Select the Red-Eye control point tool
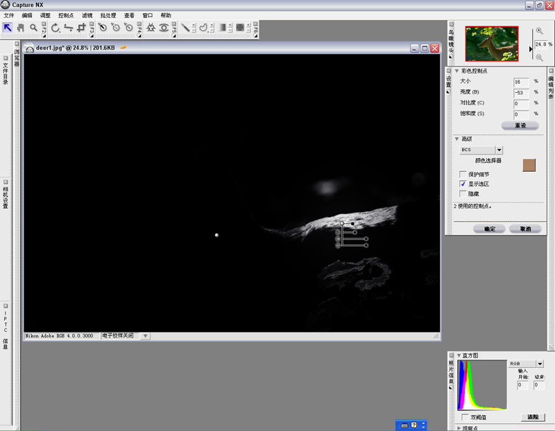Screen dimensions: 555x431 coord(164,28)
